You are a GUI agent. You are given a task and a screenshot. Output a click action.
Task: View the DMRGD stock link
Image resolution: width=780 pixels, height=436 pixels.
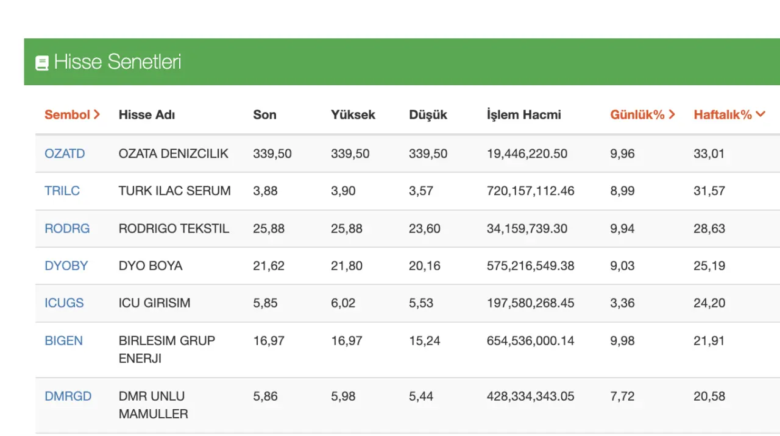[68, 396]
